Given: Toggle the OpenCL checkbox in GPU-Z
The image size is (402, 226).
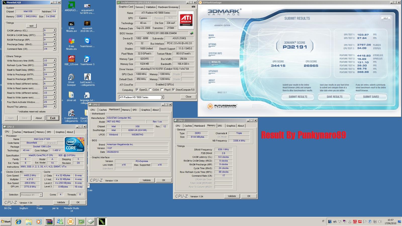Looking at the screenshot, I should tap(137, 90).
